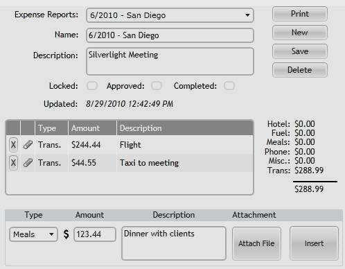
Task: Create a New expense report
Action: pyautogui.click(x=300, y=33)
